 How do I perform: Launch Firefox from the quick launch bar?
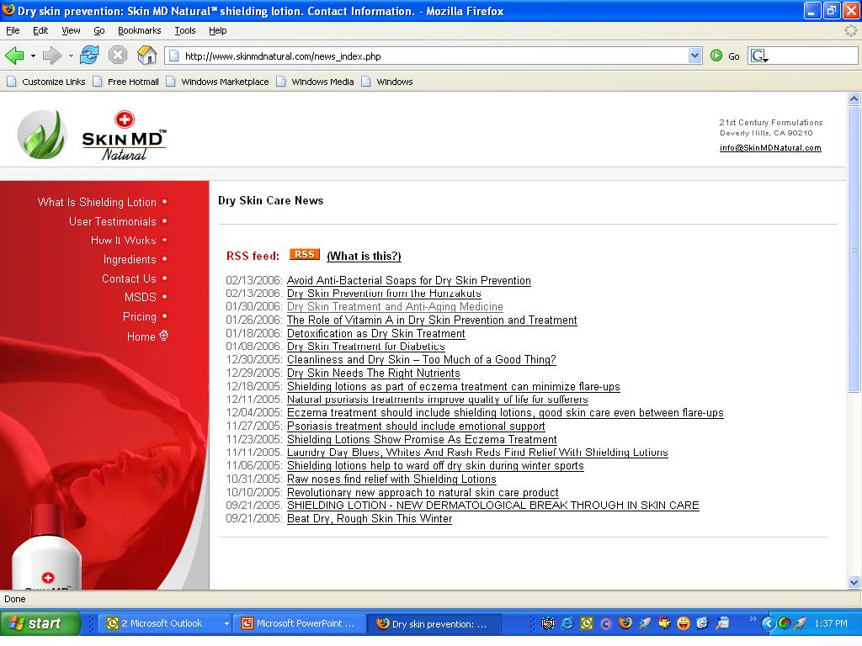pyautogui.click(x=625, y=623)
